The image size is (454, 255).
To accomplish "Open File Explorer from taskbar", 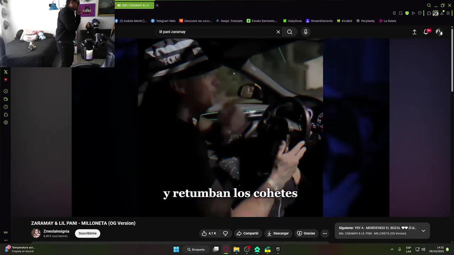I will coord(237,249).
